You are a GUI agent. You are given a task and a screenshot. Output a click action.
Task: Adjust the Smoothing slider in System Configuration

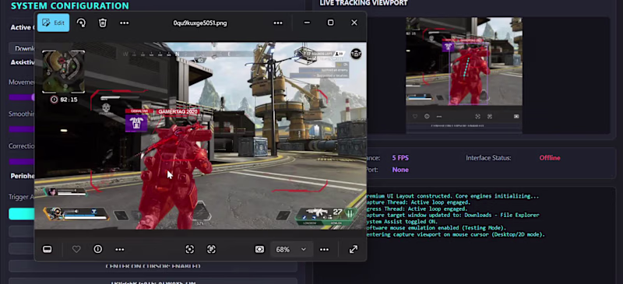22,129
